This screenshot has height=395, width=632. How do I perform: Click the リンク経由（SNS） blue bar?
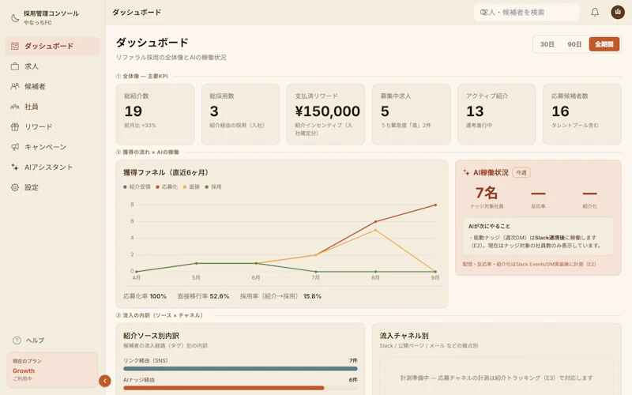(240, 368)
